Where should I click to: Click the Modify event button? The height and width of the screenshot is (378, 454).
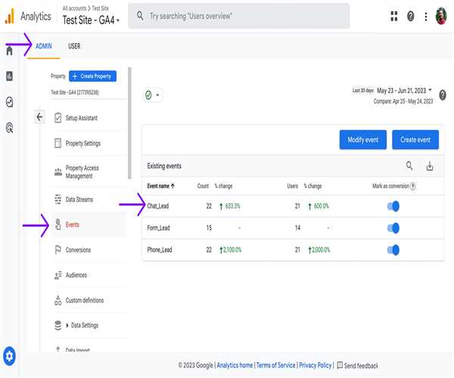pyautogui.click(x=362, y=140)
